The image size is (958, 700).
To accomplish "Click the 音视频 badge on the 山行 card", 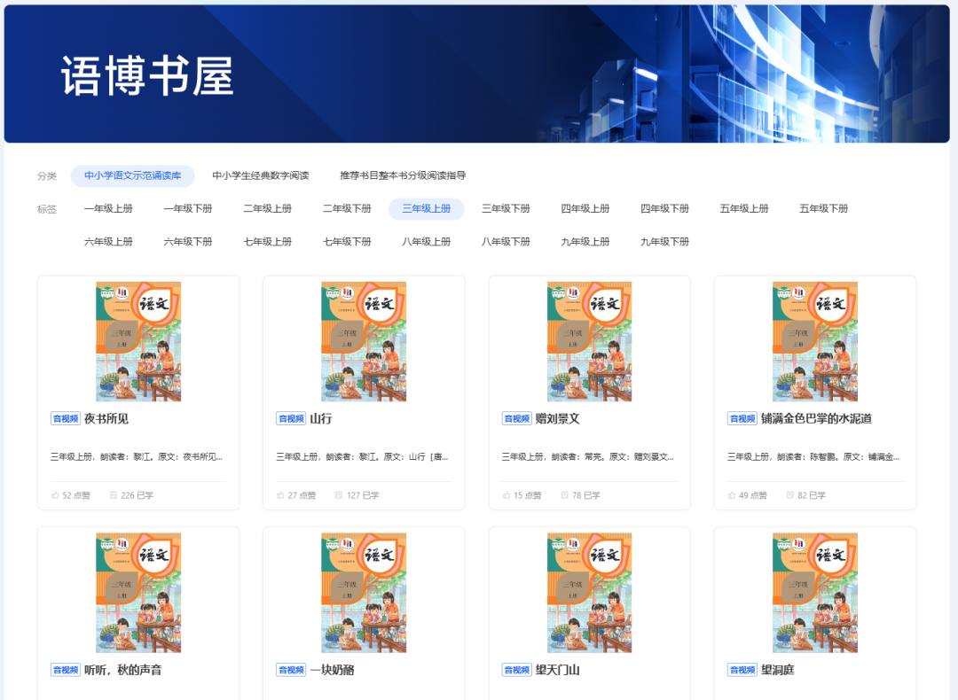I will 291,417.
